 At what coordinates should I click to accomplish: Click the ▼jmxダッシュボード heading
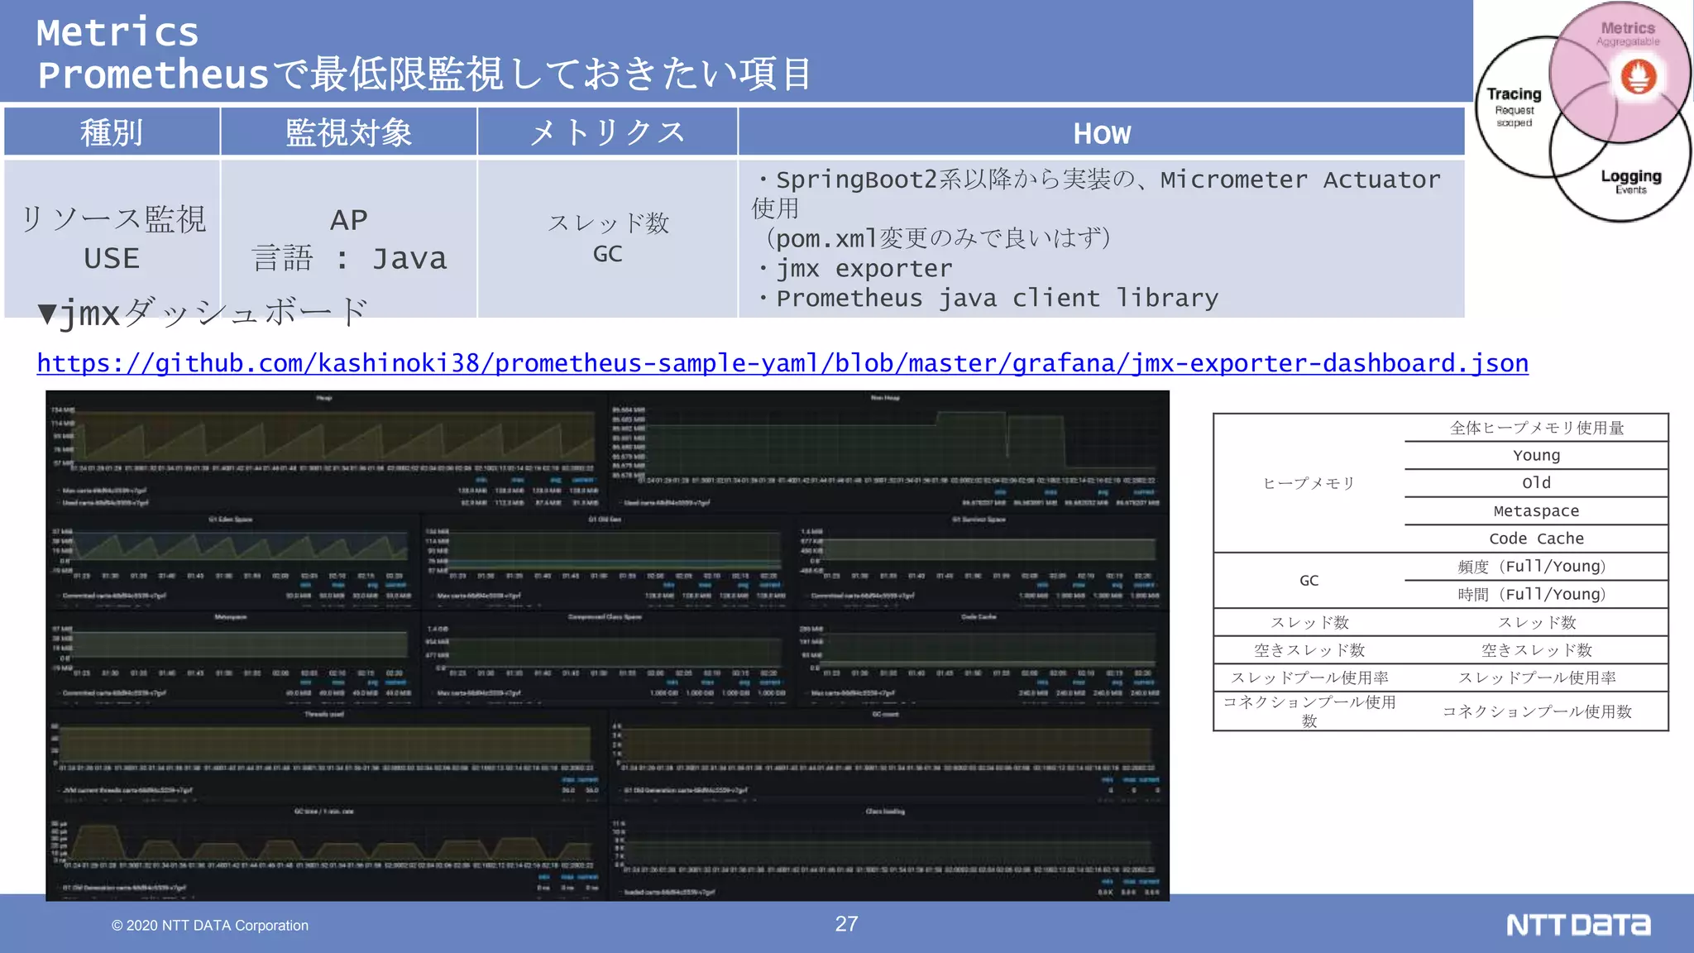[203, 314]
